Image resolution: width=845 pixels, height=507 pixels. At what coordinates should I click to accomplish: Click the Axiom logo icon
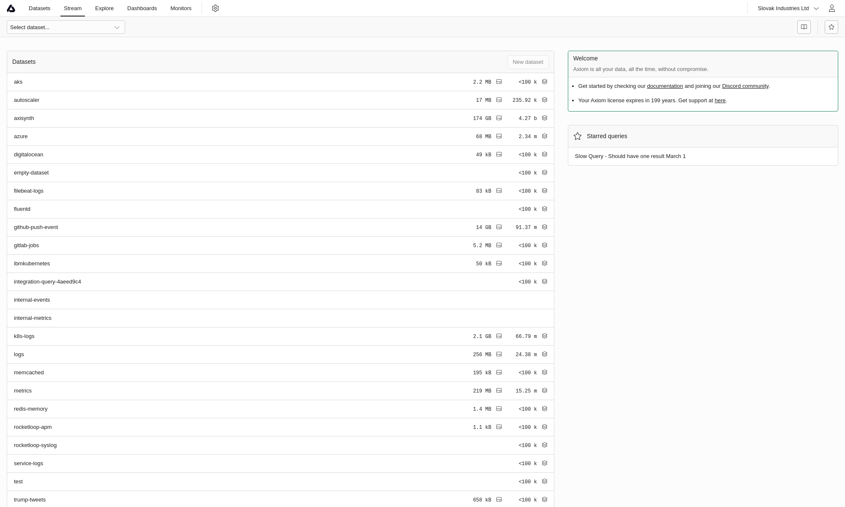pos(11,8)
